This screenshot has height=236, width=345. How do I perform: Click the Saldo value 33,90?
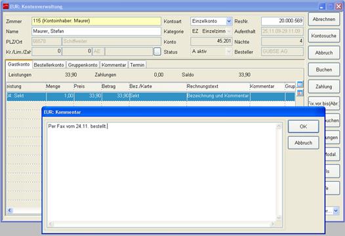pyautogui.click(x=245, y=75)
